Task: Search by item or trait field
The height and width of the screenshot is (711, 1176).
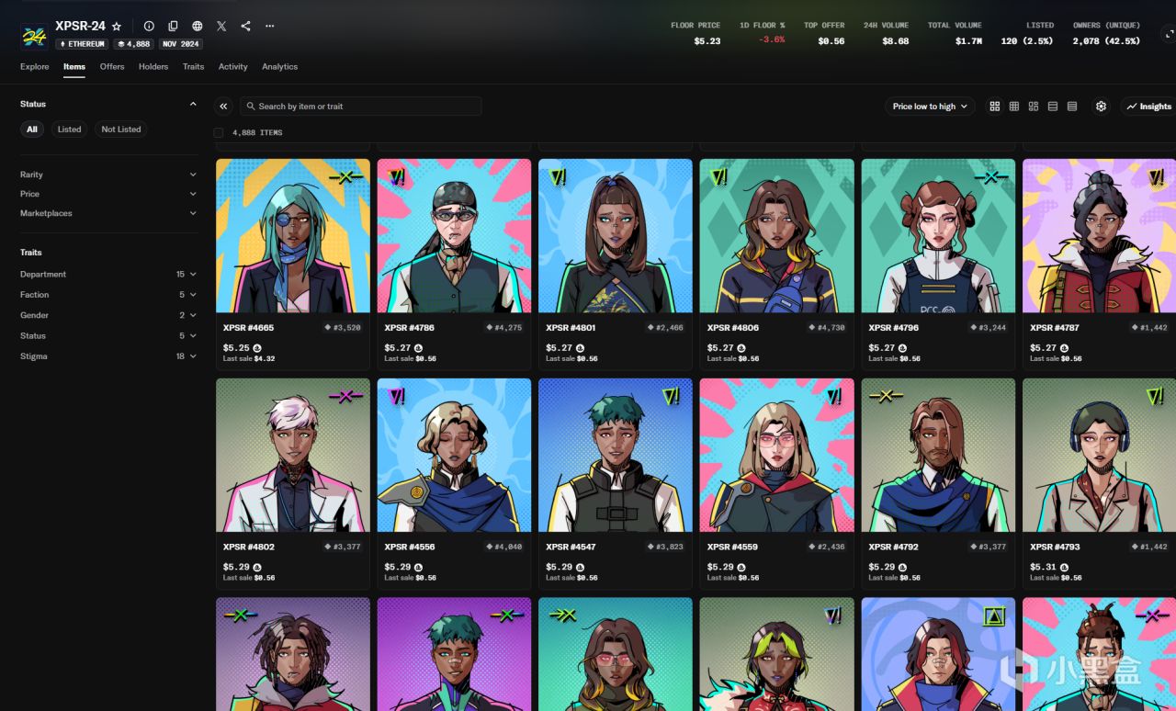Action: pos(360,107)
